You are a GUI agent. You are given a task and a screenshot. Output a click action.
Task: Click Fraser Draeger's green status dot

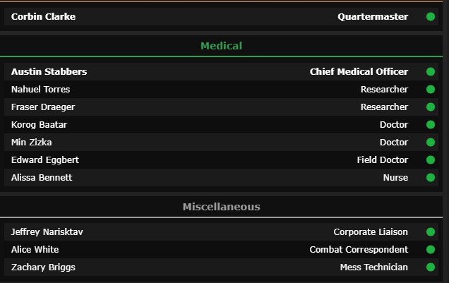tap(431, 107)
